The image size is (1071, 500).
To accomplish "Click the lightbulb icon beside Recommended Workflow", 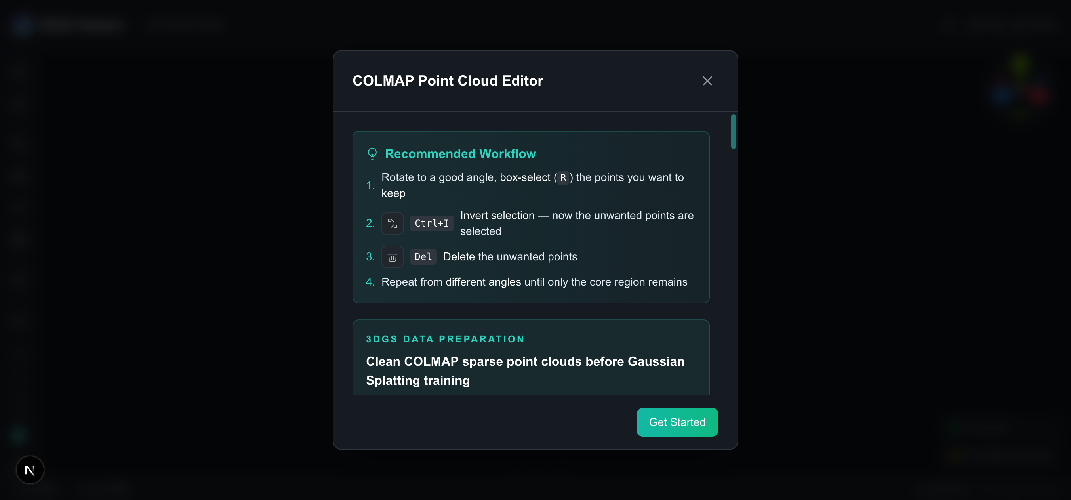I will coord(372,154).
